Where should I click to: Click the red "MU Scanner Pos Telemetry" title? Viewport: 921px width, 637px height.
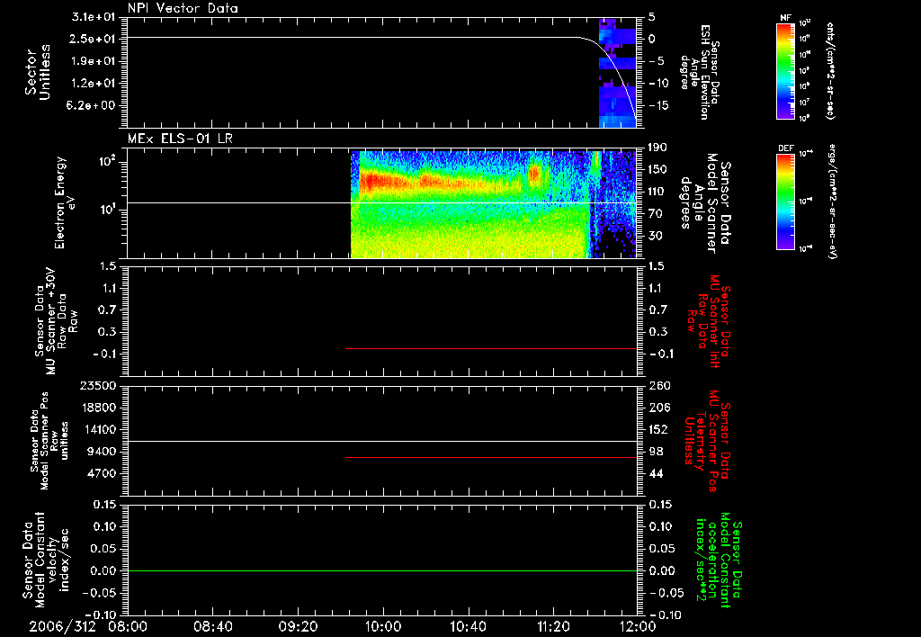[x=707, y=441]
